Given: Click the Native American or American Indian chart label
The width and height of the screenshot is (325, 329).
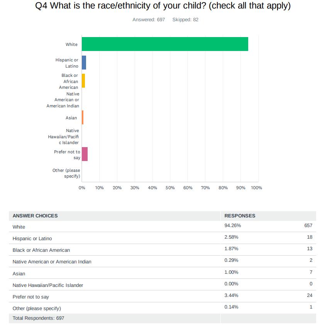Looking at the screenshot, I should 63,100.
